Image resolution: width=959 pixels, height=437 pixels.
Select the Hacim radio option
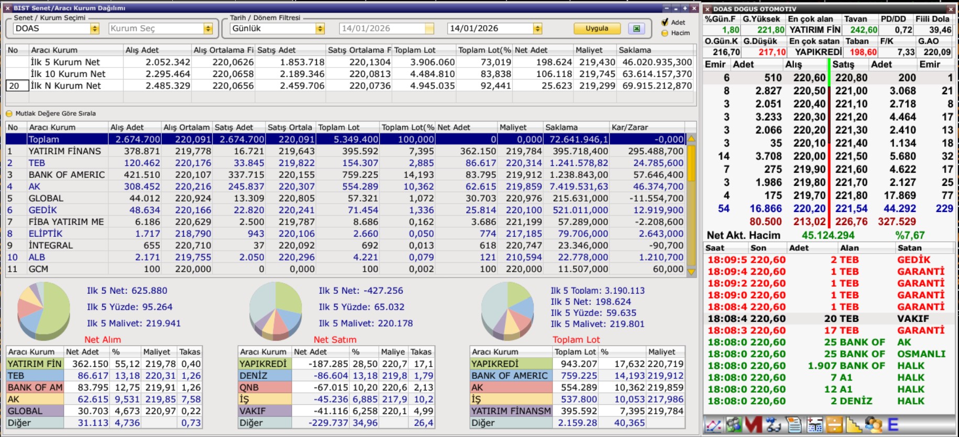tap(665, 33)
